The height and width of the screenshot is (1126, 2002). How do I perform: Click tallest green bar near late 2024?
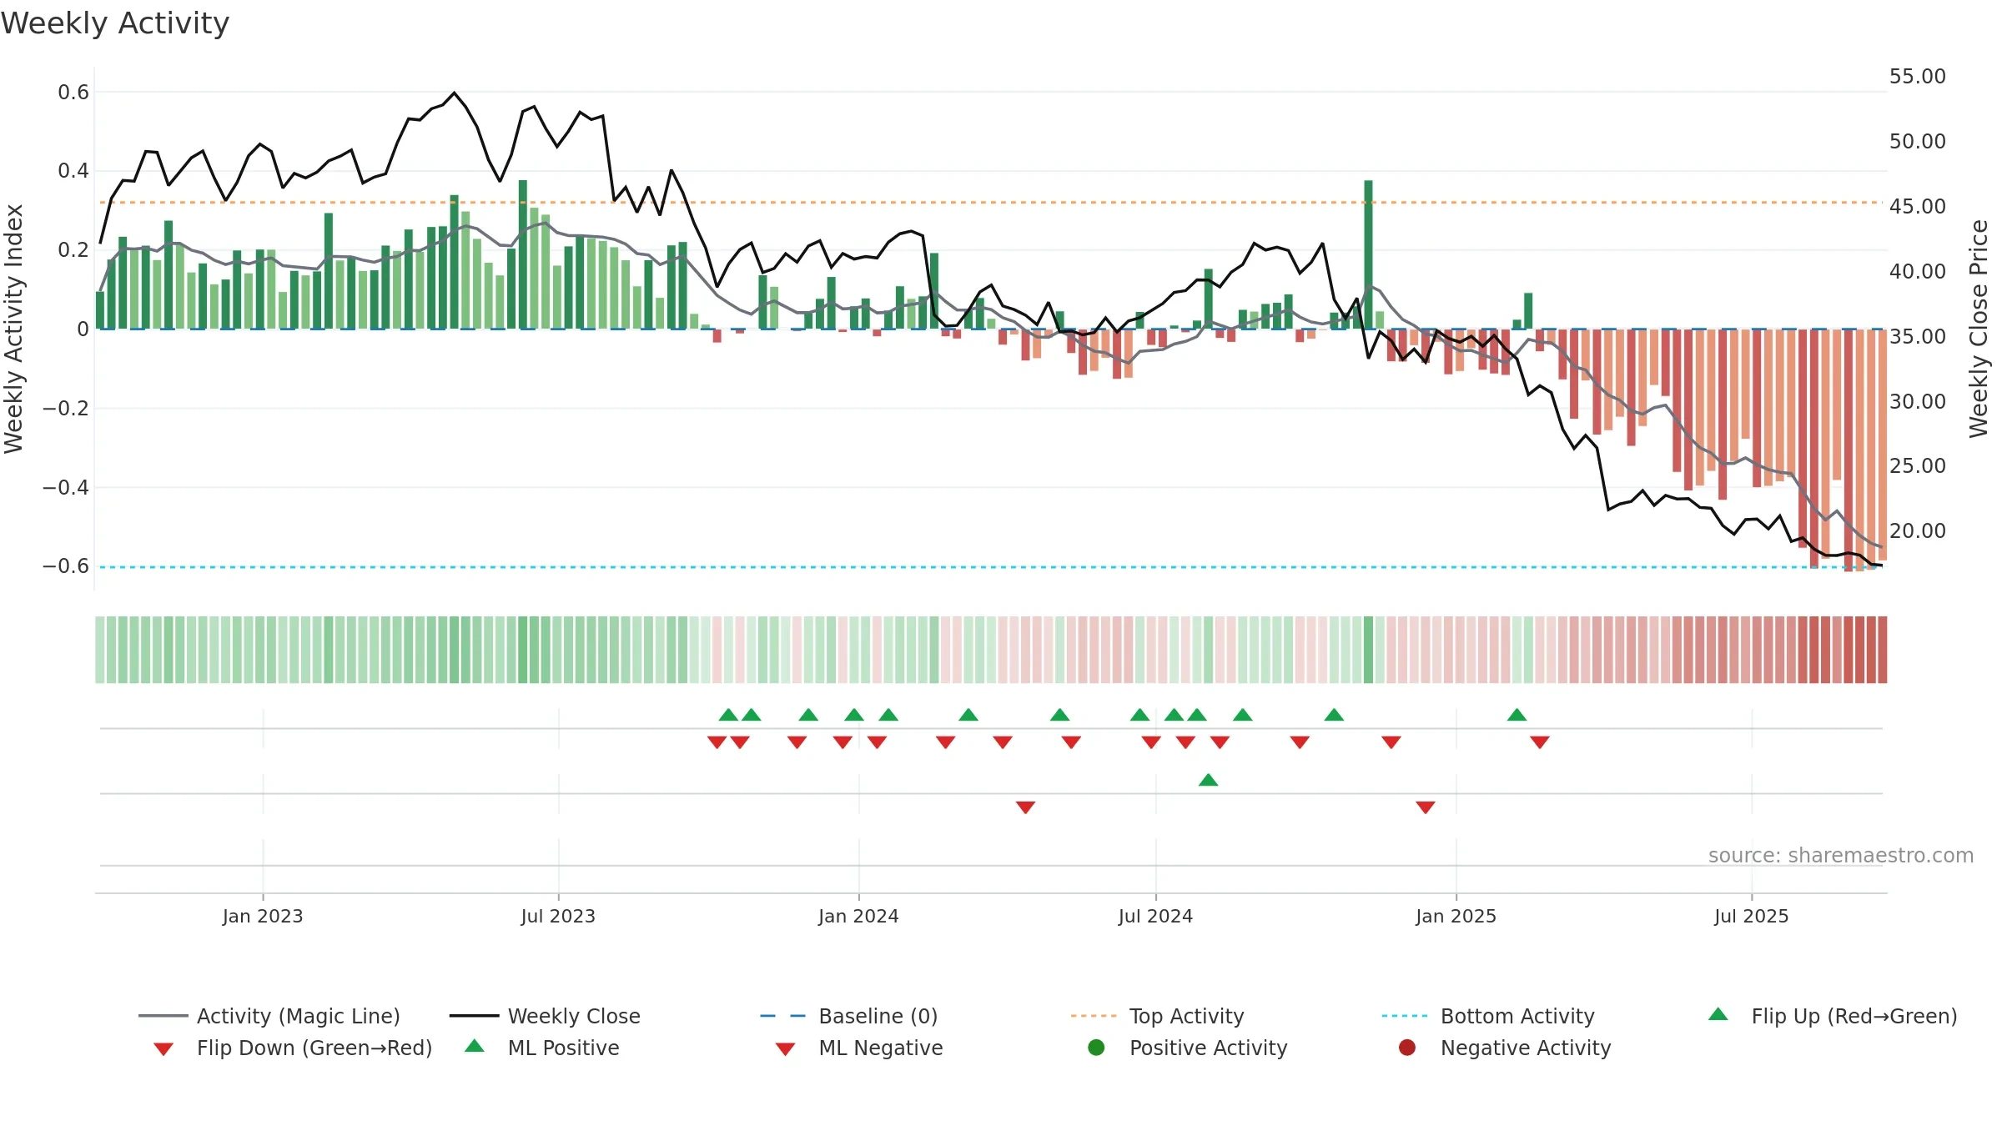tap(1368, 254)
